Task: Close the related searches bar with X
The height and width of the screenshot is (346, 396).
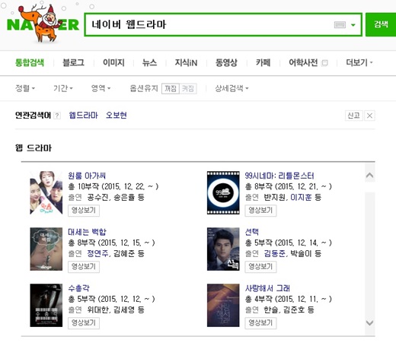Action: pos(369,116)
